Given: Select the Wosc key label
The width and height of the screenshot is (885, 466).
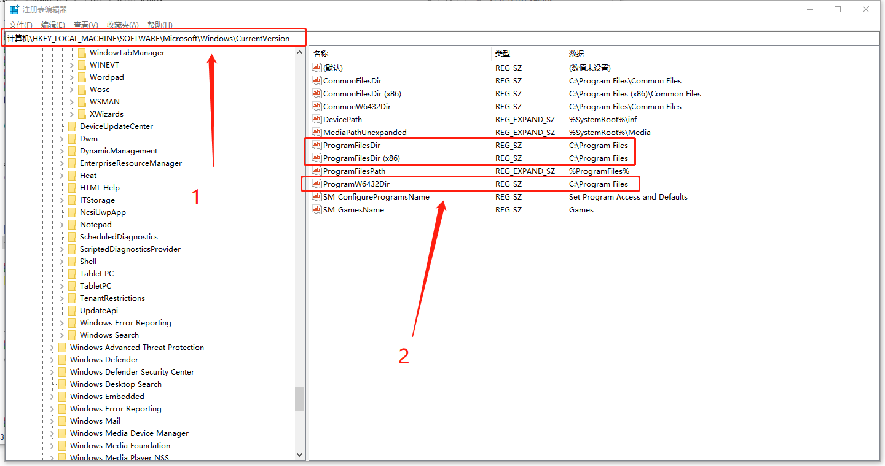Looking at the screenshot, I should click(100, 90).
